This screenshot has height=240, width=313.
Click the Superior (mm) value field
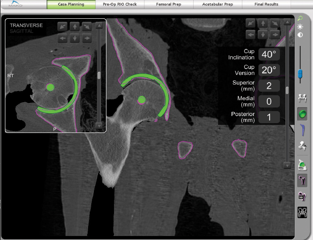point(269,86)
